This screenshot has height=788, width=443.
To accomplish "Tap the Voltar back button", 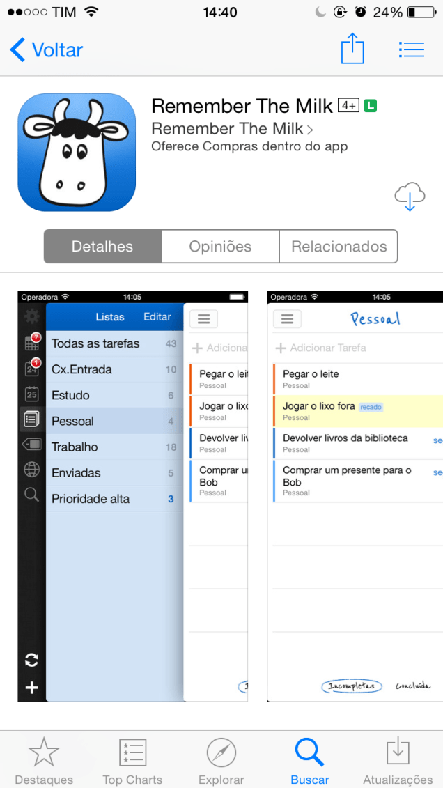I will point(46,50).
